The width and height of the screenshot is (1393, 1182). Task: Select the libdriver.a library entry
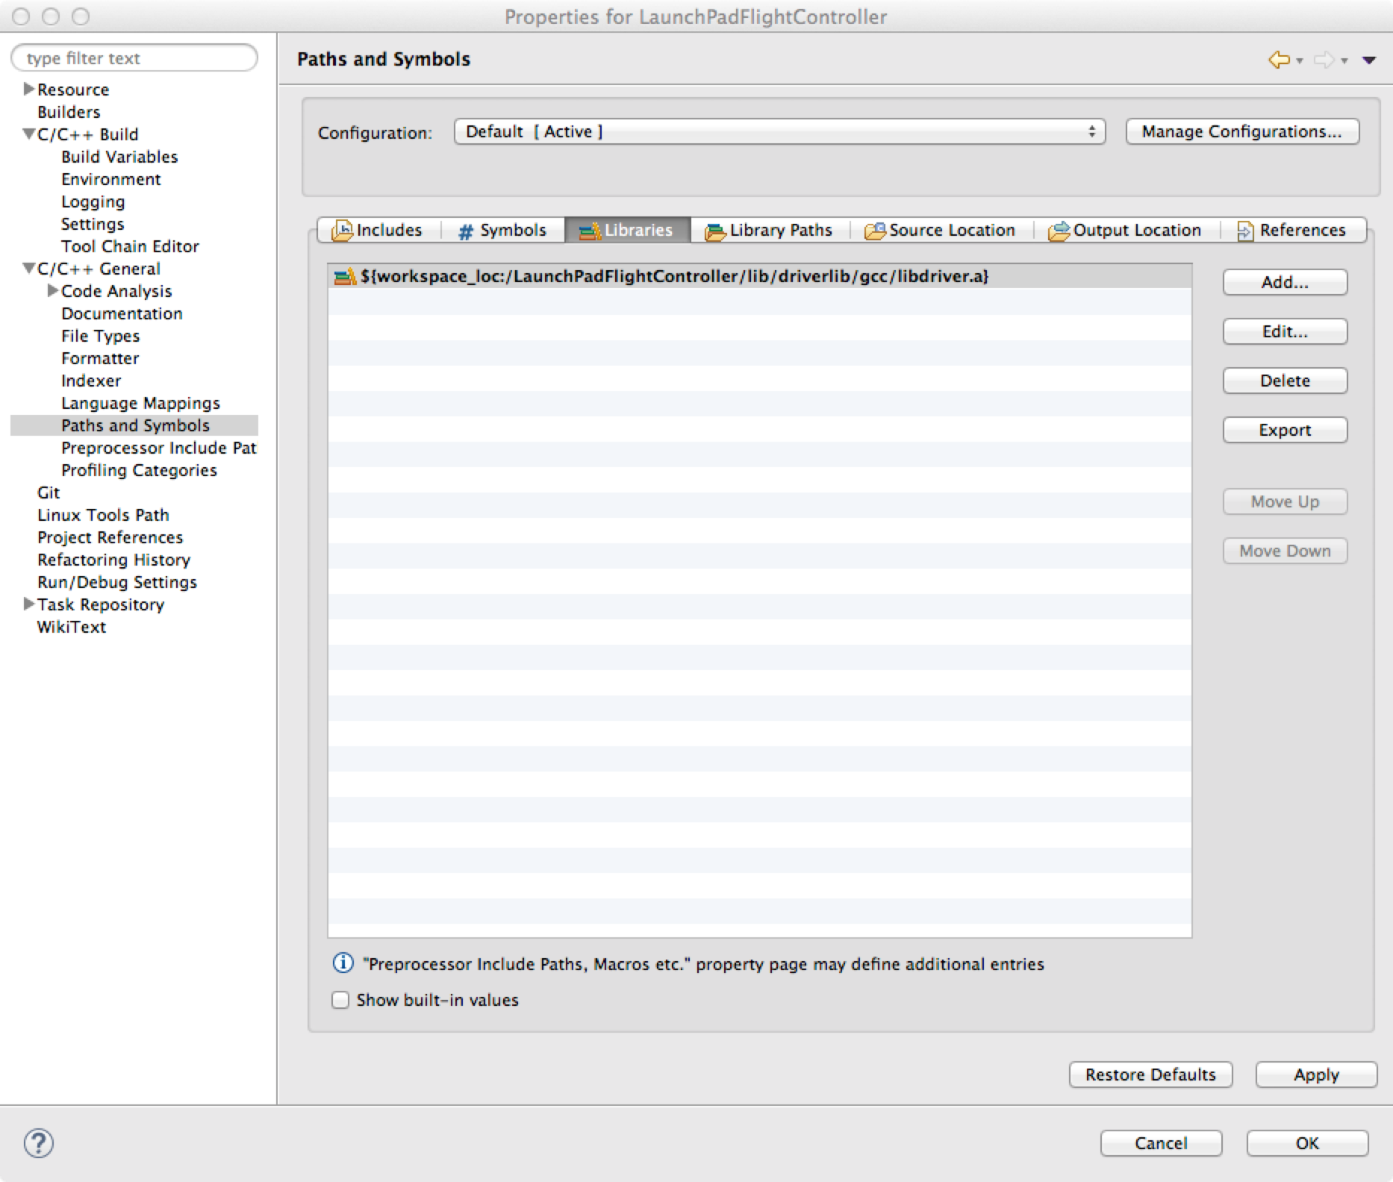coord(673,277)
